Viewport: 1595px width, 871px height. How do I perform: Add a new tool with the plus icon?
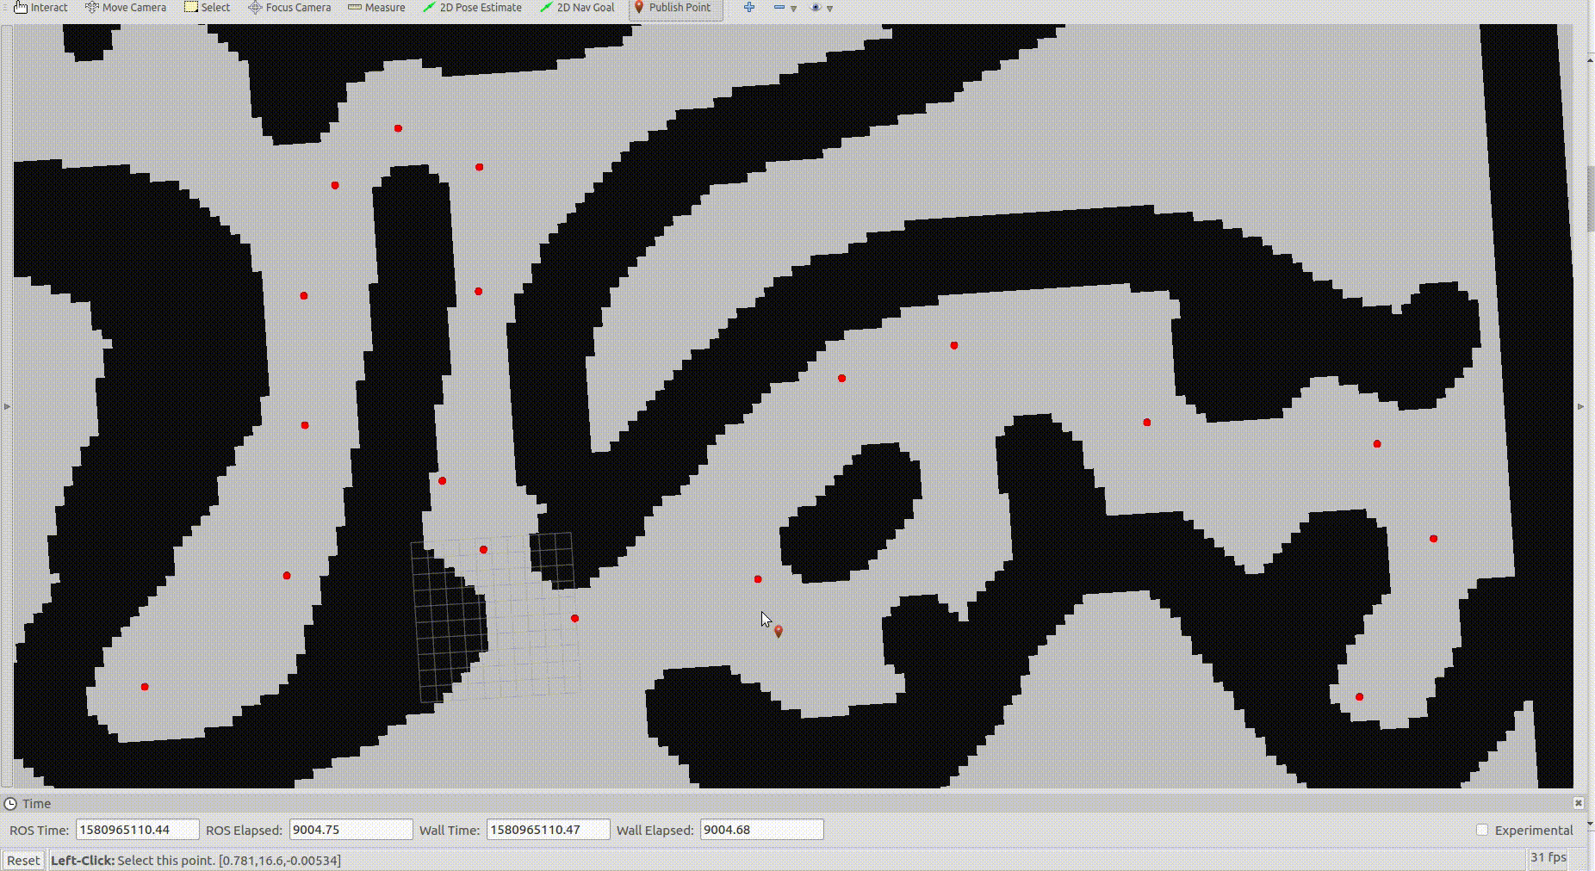click(748, 7)
